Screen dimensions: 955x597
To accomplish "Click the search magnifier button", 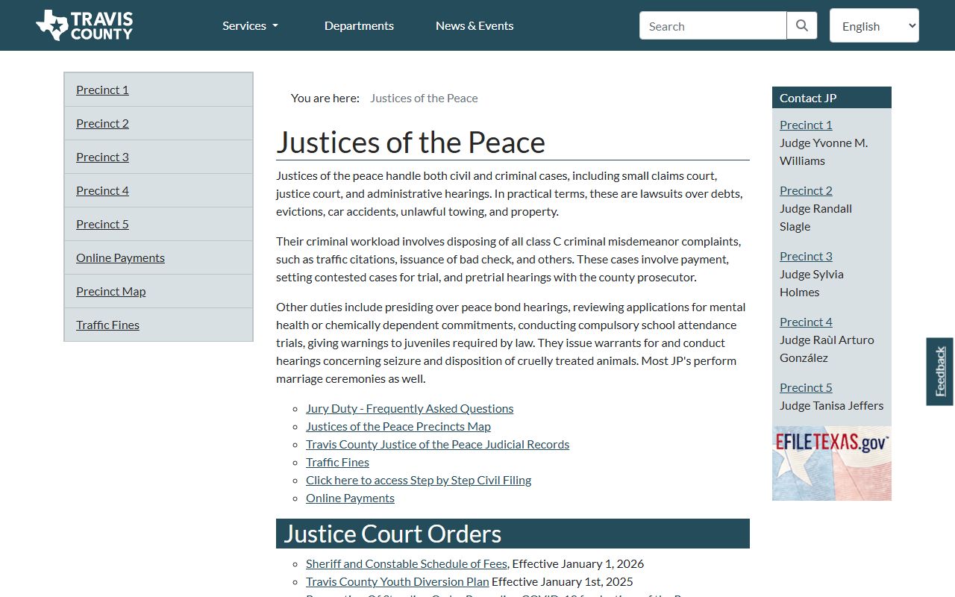I will pos(802,25).
